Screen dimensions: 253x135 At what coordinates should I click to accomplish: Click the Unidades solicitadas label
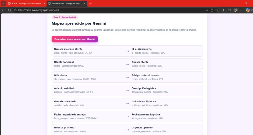coord(144,101)
